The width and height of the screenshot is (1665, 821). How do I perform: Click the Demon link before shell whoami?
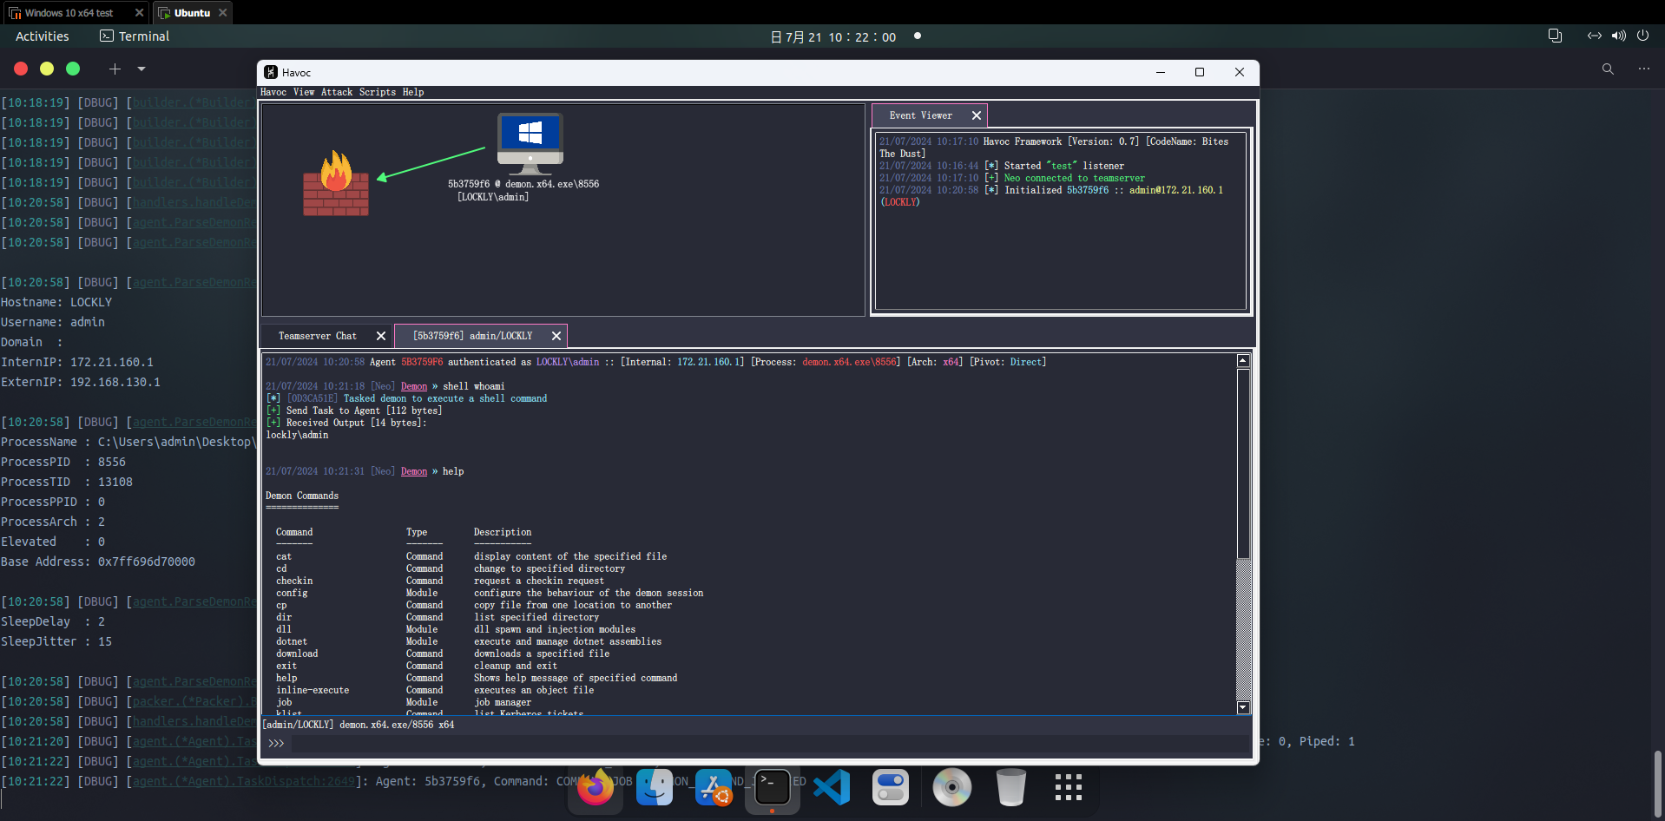point(414,386)
